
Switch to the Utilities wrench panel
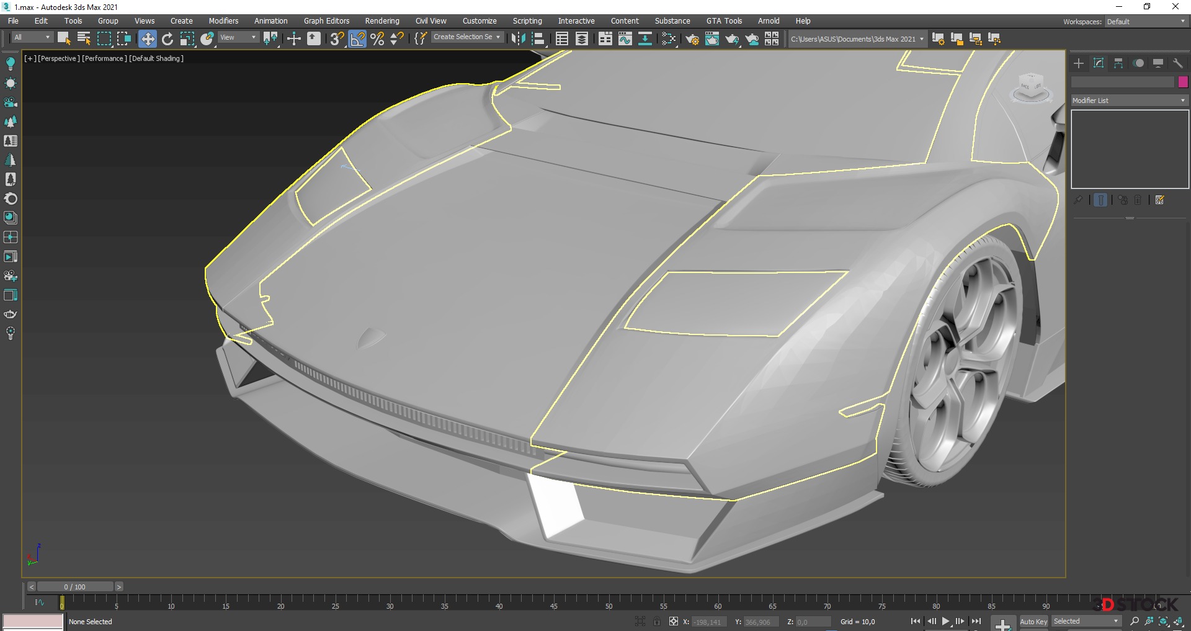pos(1177,63)
